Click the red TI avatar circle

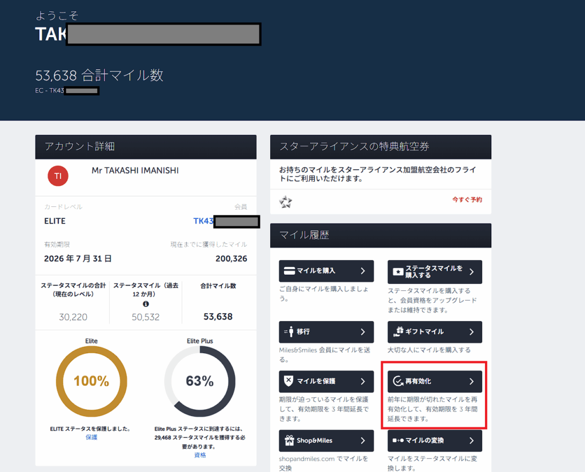(x=58, y=176)
